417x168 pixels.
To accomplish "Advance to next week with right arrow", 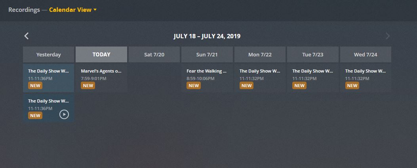I will tap(388, 36).
